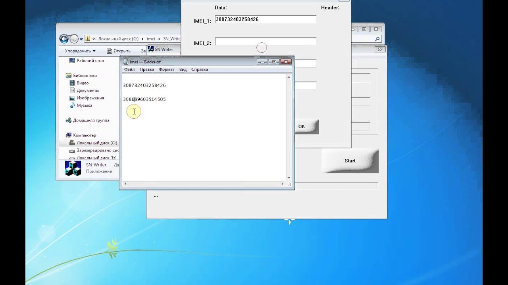Click the Библиотеки libraries icon
This screenshot has height=285, width=508.
68,75
